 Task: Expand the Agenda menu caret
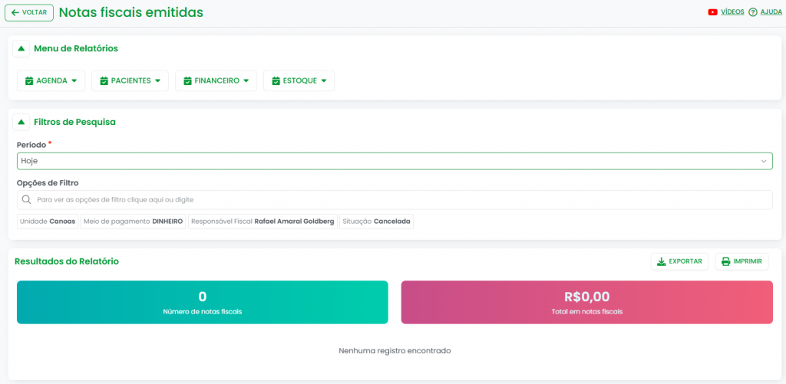tap(74, 80)
